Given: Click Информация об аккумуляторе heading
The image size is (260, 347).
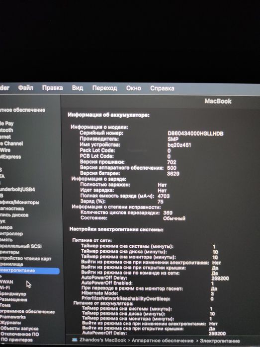Looking at the screenshot, I should [108, 115].
